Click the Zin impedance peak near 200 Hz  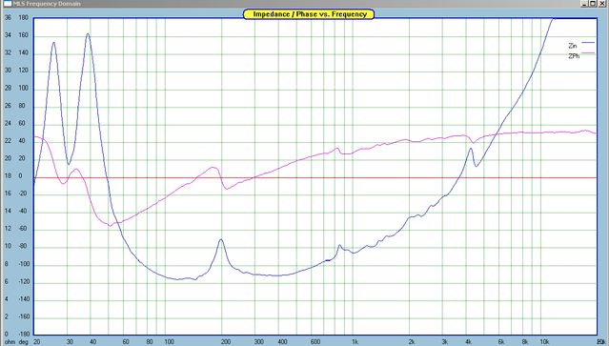pos(221,239)
